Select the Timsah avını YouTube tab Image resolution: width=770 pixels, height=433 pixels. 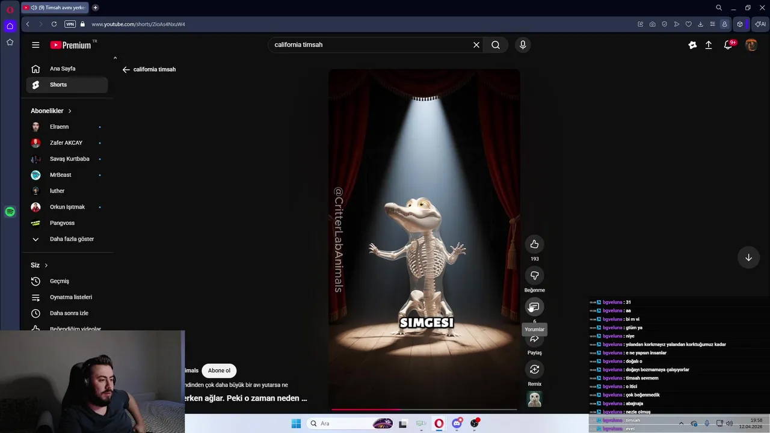click(55, 8)
